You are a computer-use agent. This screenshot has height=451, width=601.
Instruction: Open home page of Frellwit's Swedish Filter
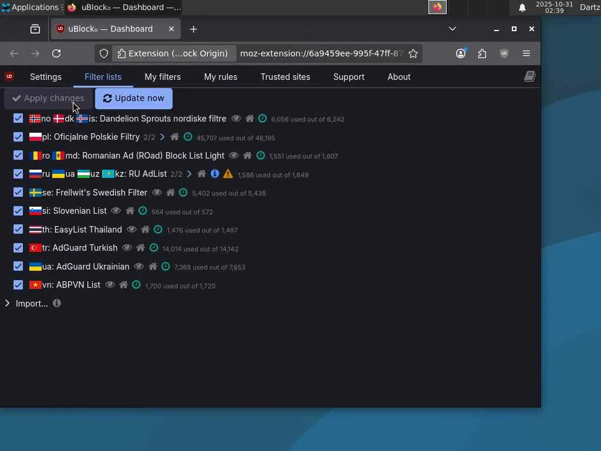pyautogui.click(x=170, y=192)
